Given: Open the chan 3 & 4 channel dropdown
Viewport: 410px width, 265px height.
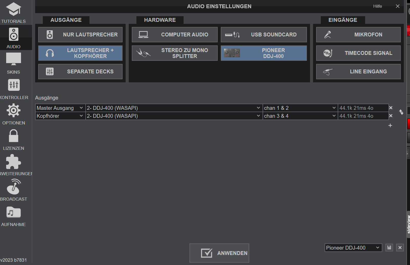Looking at the screenshot, I should pyautogui.click(x=300, y=116).
